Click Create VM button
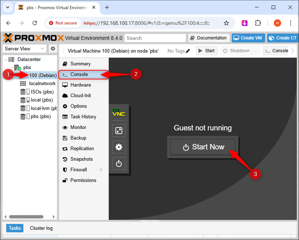299x240 pixels. [x=248, y=38]
